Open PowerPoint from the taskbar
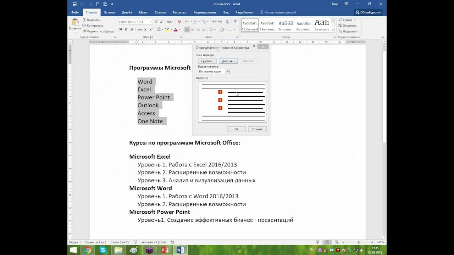This screenshot has width=454, height=255. pos(165,250)
